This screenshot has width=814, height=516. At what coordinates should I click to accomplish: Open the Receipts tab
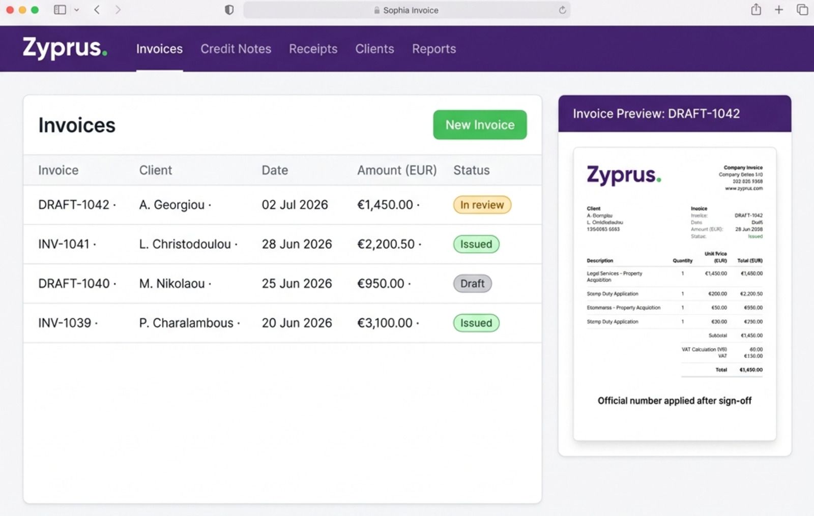pyautogui.click(x=313, y=49)
